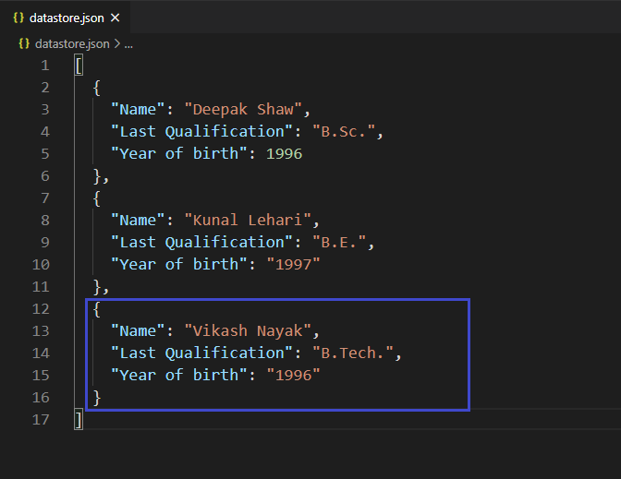Click the breadcrumb chevron separator
Viewport: 621px width, 479px height.
pos(117,43)
